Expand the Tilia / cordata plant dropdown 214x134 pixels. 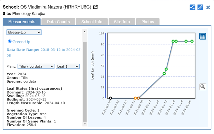pyautogui.click(x=36, y=66)
